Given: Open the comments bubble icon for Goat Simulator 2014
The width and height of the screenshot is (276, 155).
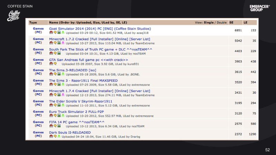Looking at the screenshot, I should (x=55, y=32).
